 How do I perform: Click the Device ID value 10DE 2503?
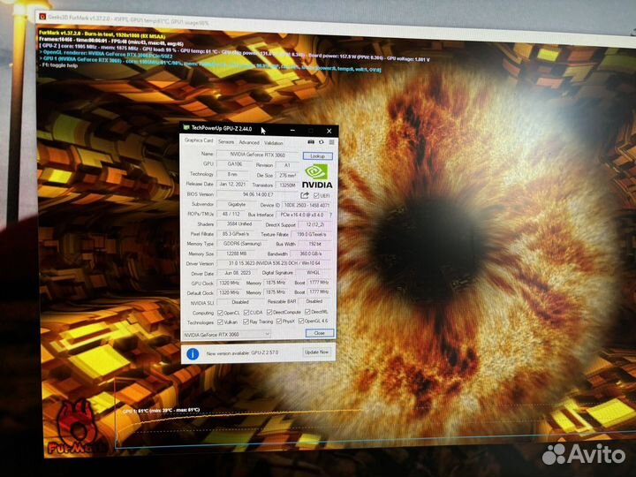[x=307, y=205]
